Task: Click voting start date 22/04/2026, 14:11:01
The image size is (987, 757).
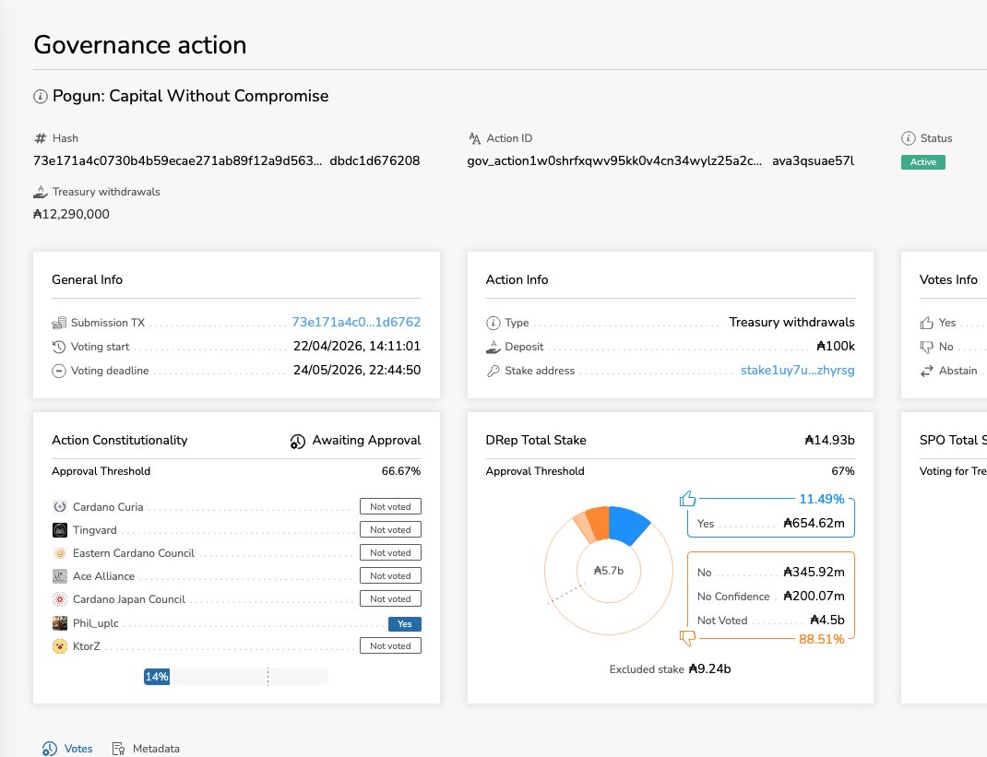Action: [357, 346]
